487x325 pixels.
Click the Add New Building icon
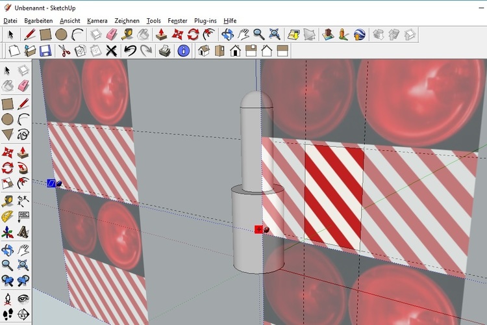328,34
